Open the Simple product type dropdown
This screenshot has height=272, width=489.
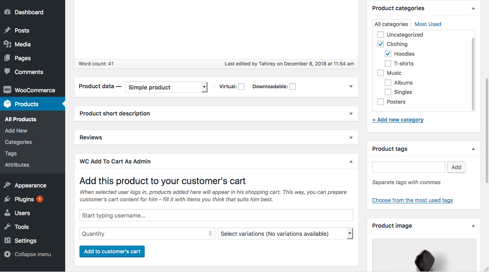166,87
